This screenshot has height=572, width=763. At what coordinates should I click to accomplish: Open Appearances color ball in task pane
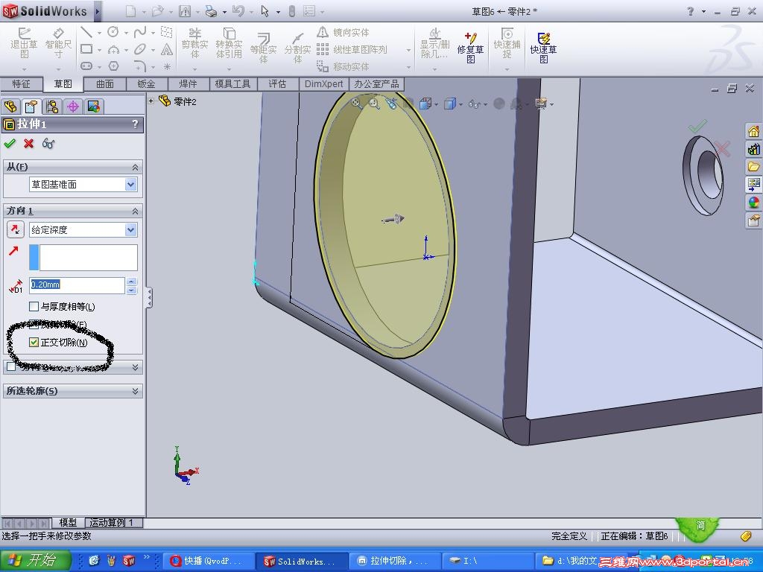(x=753, y=202)
